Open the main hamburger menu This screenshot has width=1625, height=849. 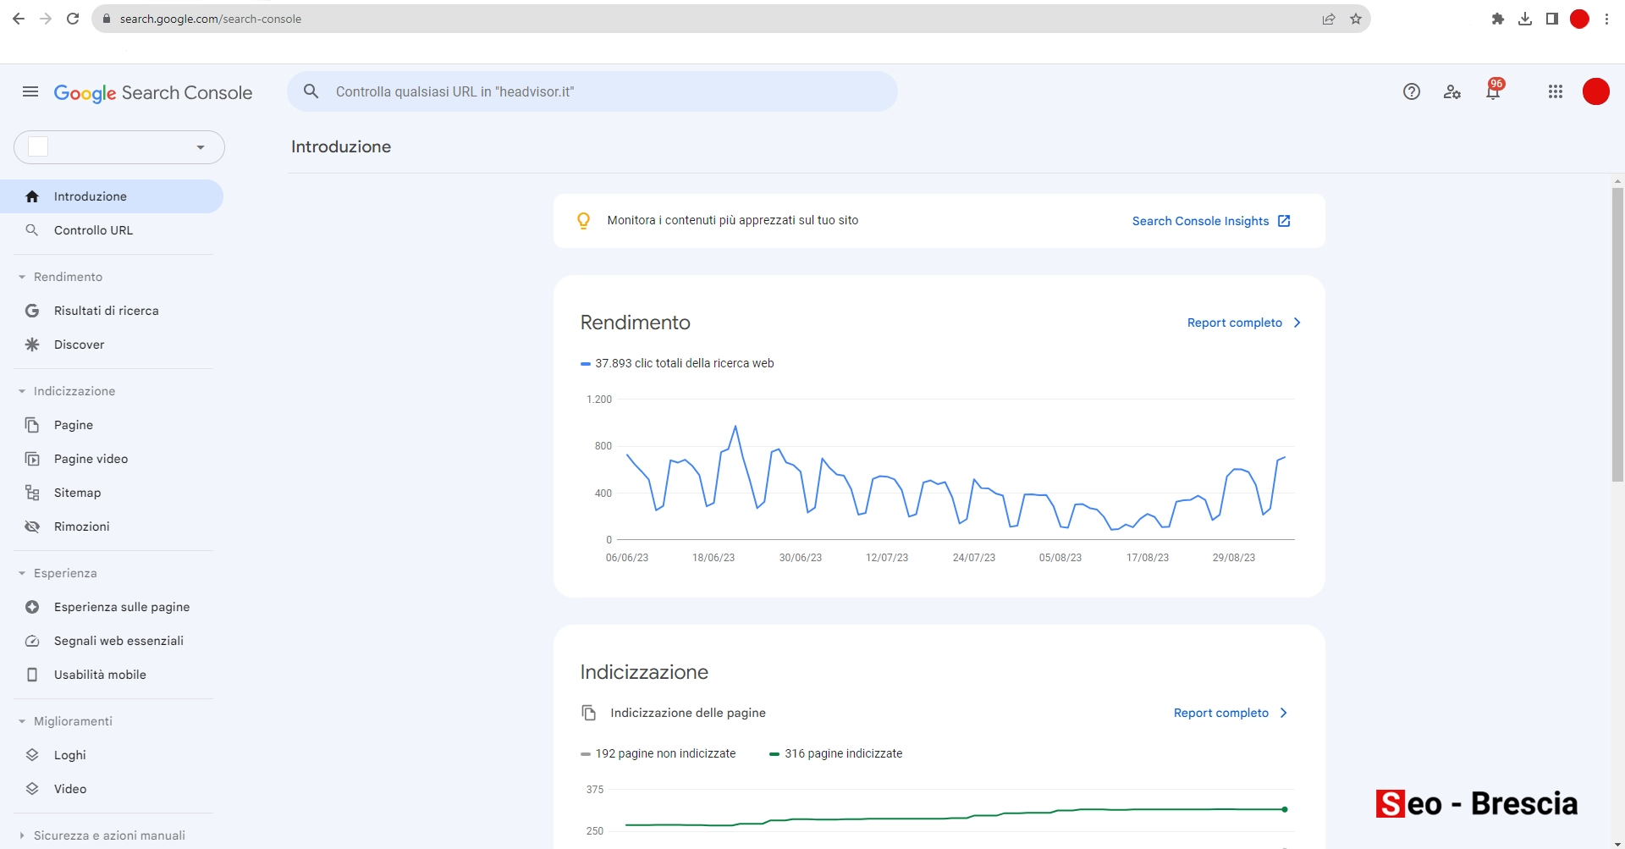(x=30, y=91)
